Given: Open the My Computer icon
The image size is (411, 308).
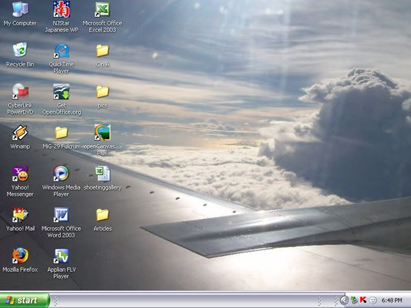Looking at the screenshot, I should (x=20, y=10).
